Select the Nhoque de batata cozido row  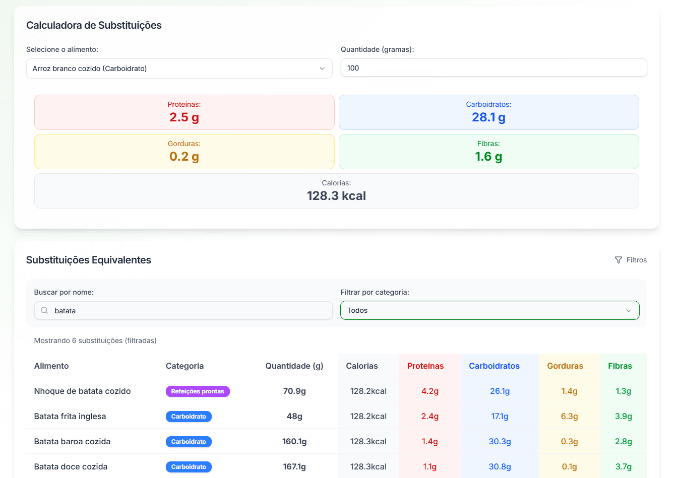[337, 391]
